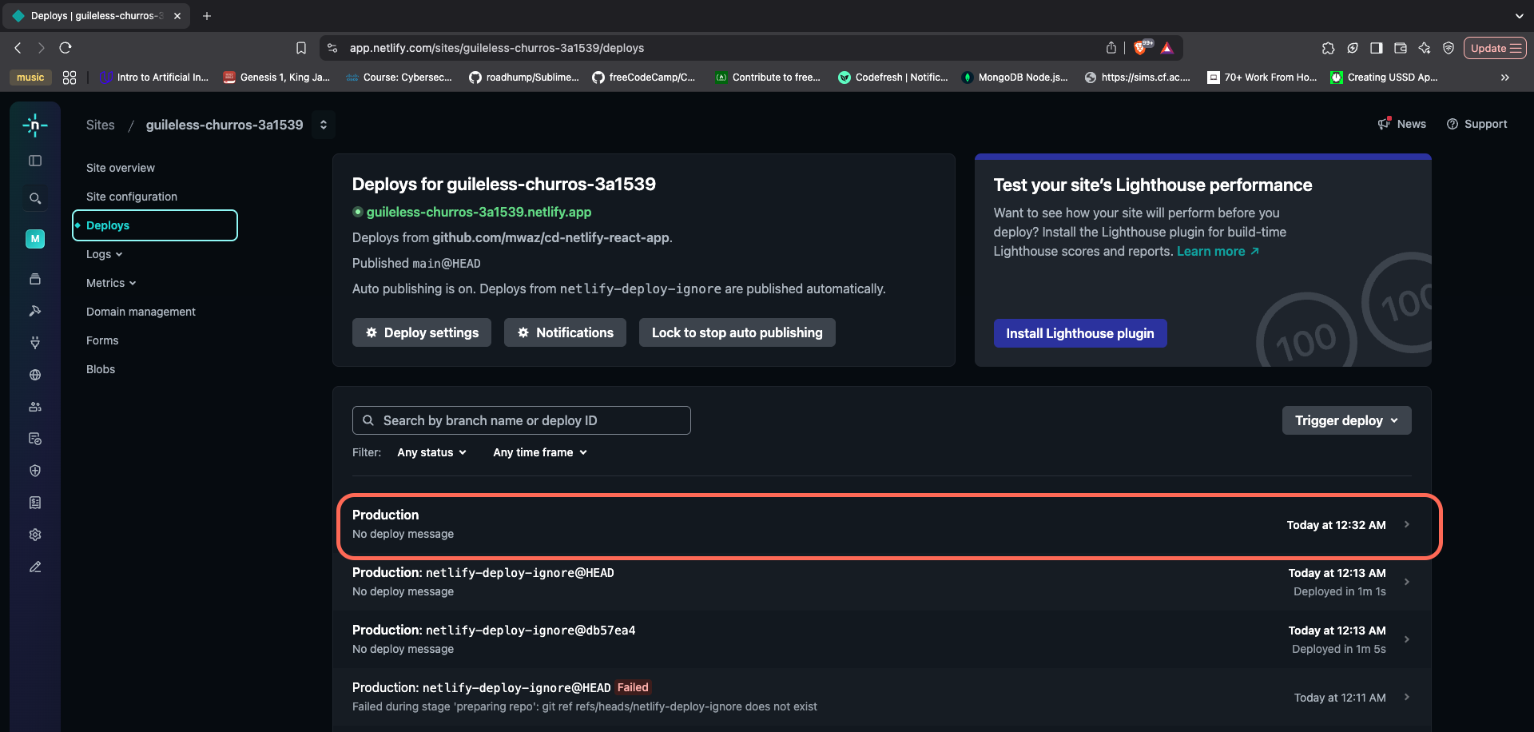Click the Notifications button
The height and width of the screenshot is (732, 1534).
565,332
